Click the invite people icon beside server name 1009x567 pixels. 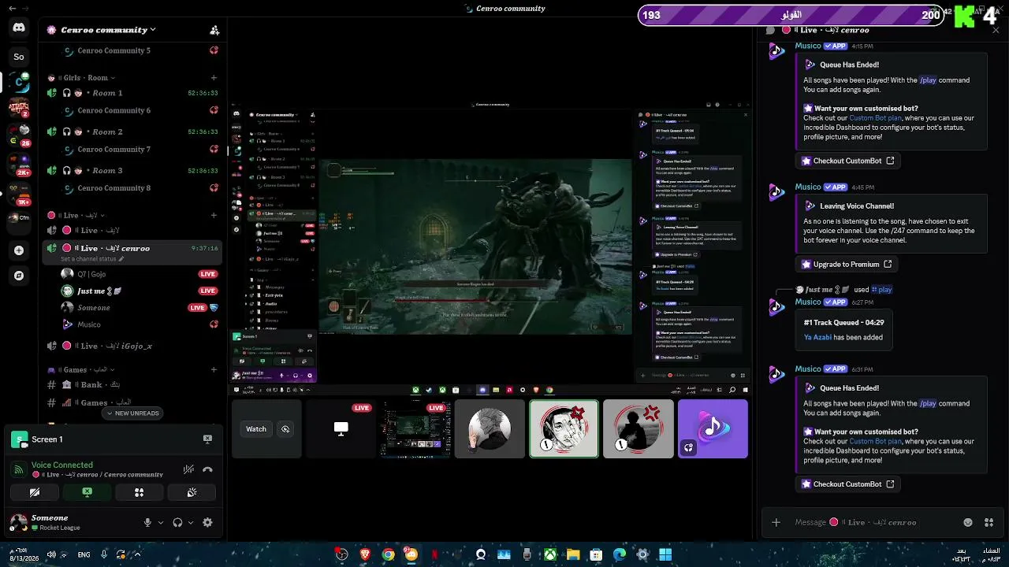(x=214, y=30)
